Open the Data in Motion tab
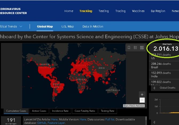 [93, 27]
